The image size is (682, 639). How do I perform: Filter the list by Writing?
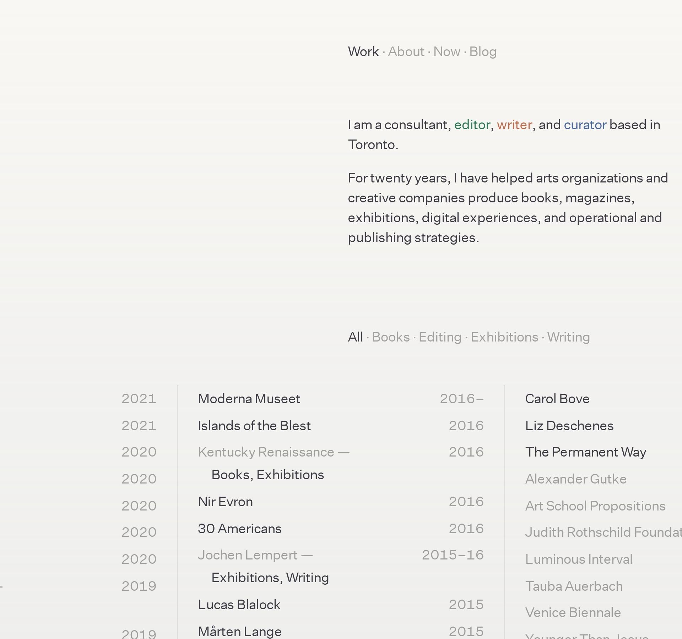click(568, 337)
